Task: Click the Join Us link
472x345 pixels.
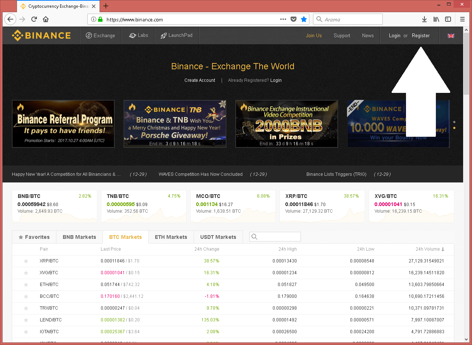Action: pyautogui.click(x=314, y=36)
